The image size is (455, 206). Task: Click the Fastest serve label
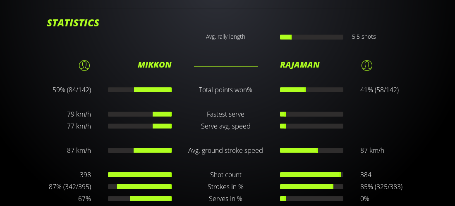(225, 114)
